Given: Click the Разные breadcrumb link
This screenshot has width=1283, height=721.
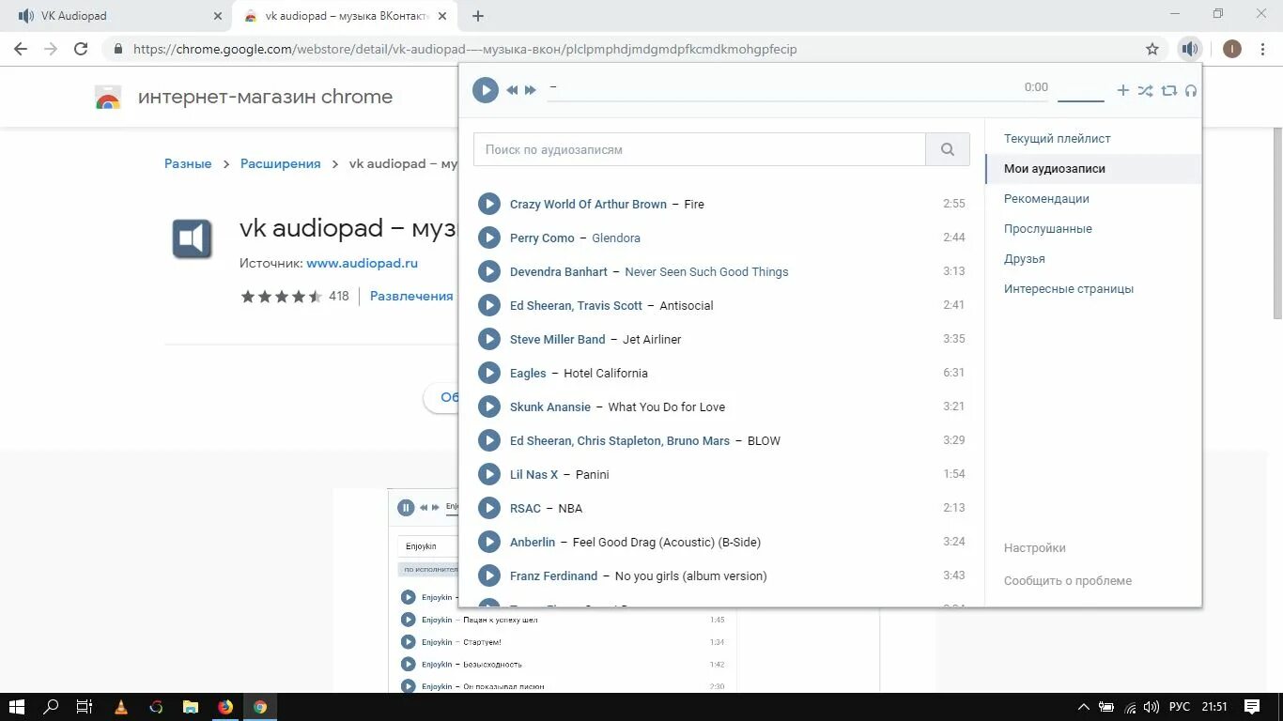Looking at the screenshot, I should click(188, 163).
